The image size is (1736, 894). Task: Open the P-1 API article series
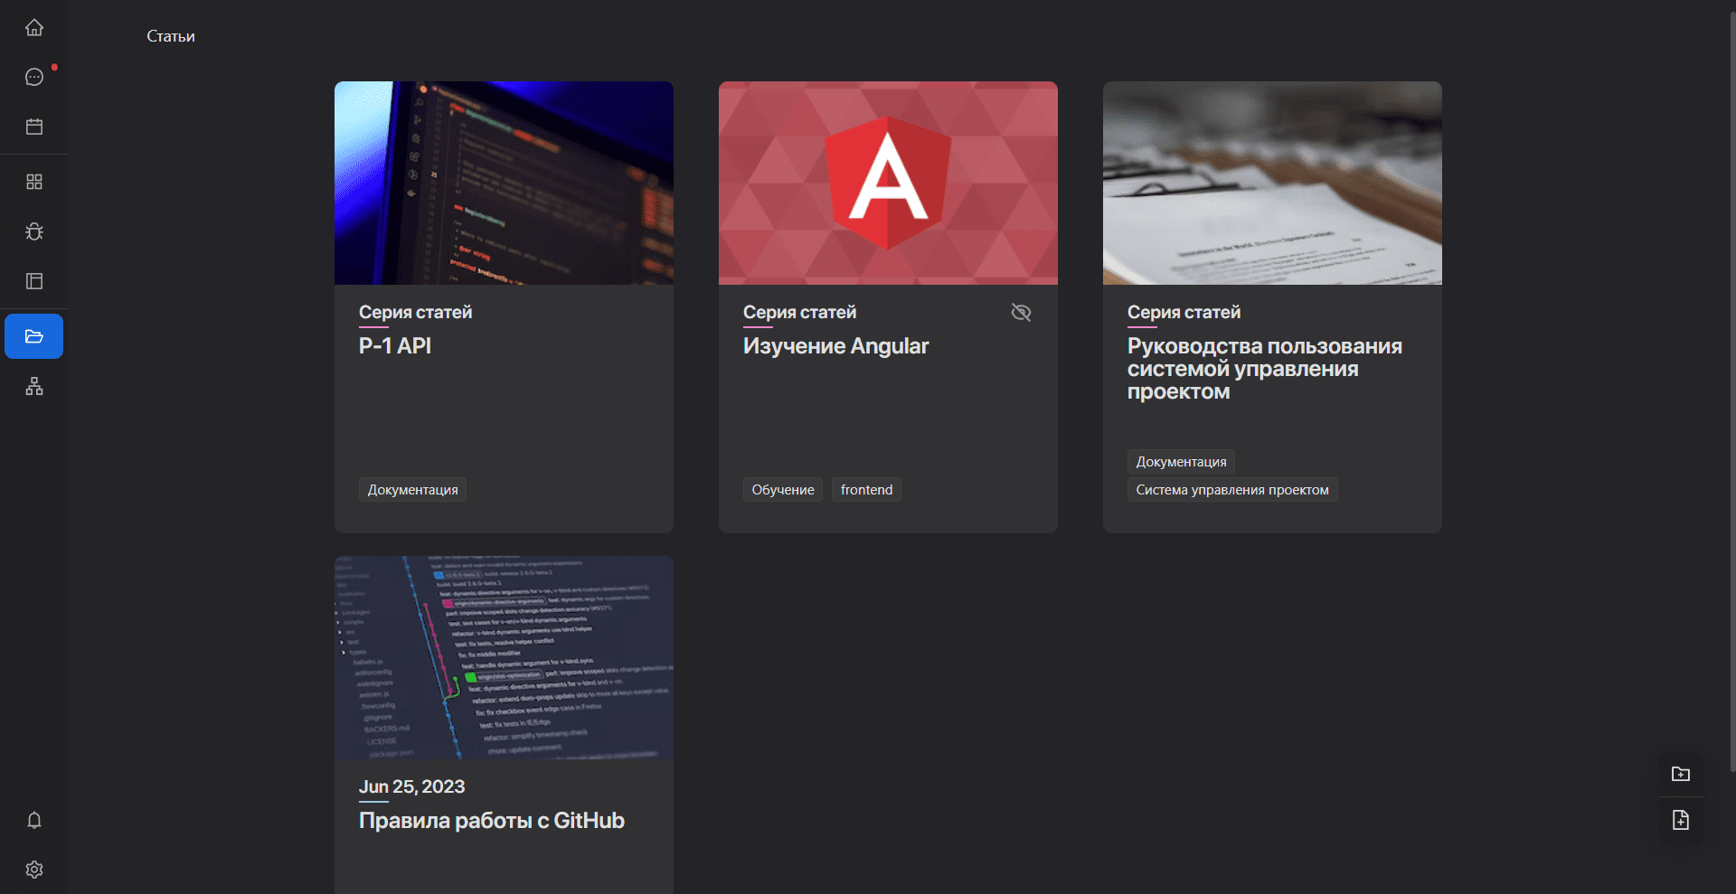click(x=395, y=346)
